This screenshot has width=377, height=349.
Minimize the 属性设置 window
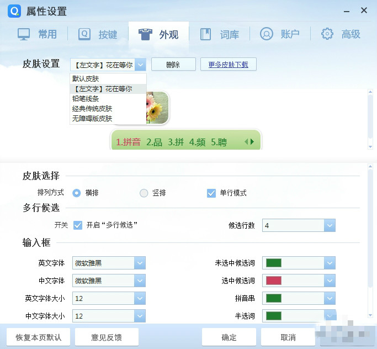(x=347, y=11)
